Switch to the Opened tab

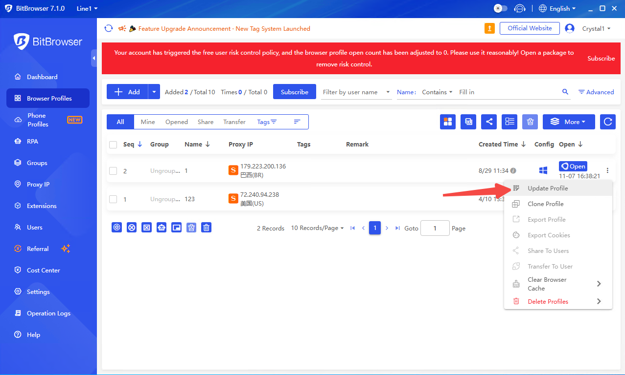(176, 122)
